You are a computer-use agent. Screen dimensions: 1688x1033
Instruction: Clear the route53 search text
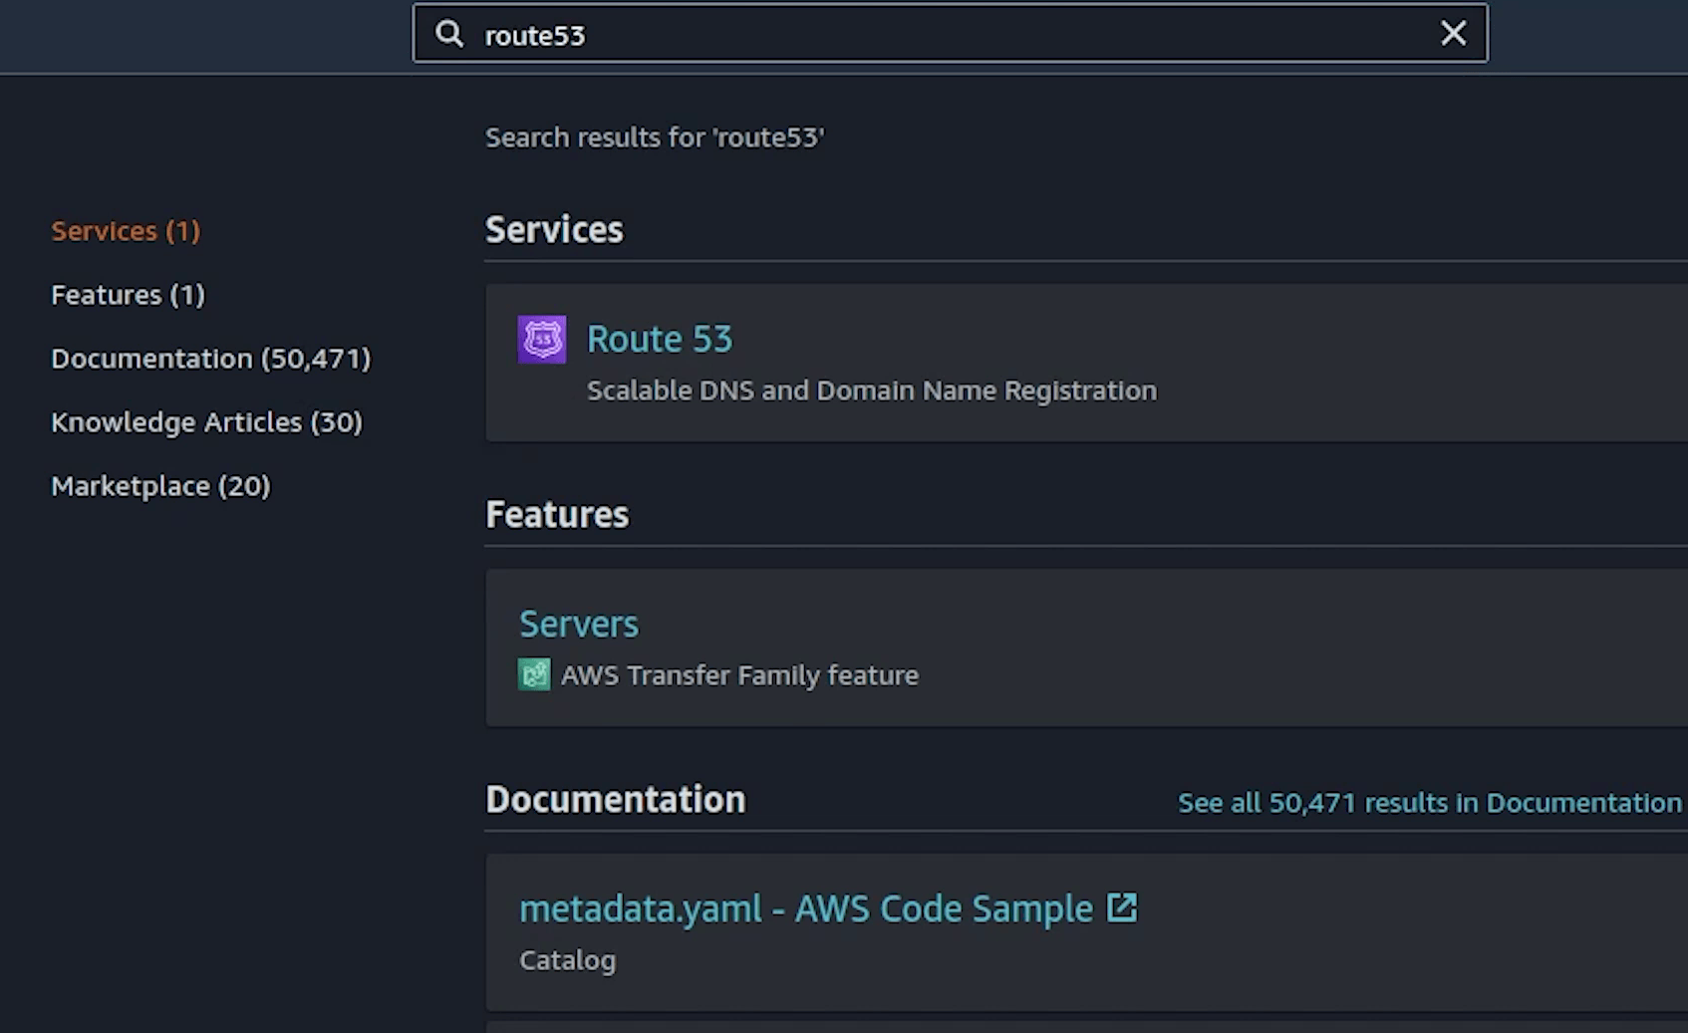[x=1453, y=34]
